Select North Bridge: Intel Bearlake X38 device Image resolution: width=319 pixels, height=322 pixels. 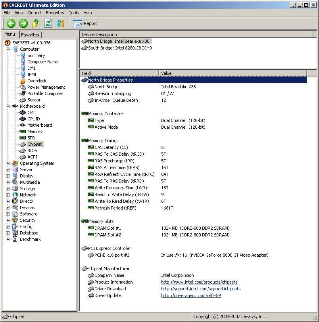click(119, 41)
